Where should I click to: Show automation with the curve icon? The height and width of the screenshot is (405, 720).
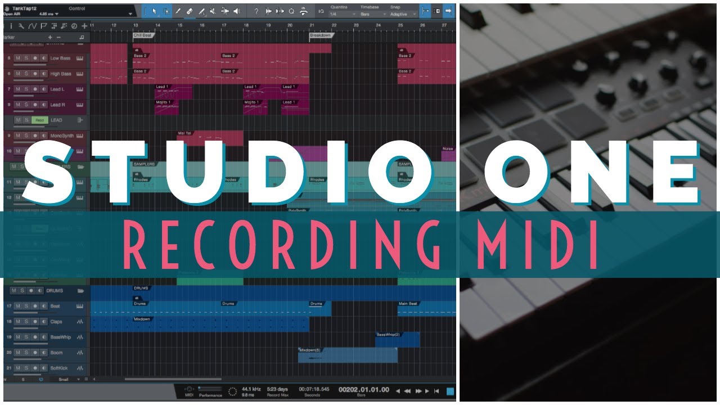[32, 26]
